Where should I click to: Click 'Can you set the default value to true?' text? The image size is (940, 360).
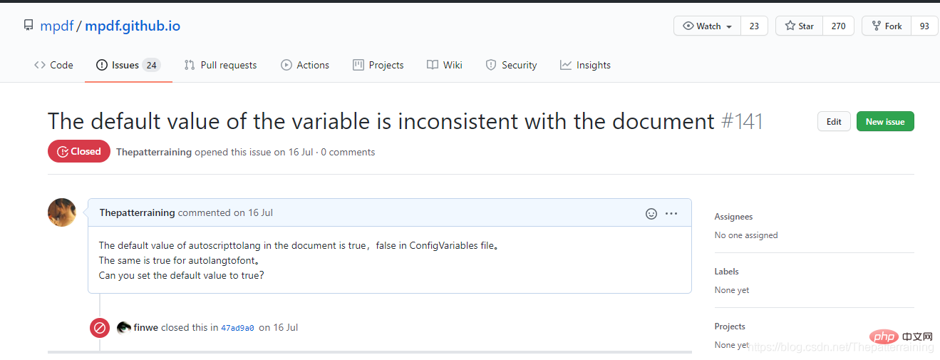coord(182,275)
